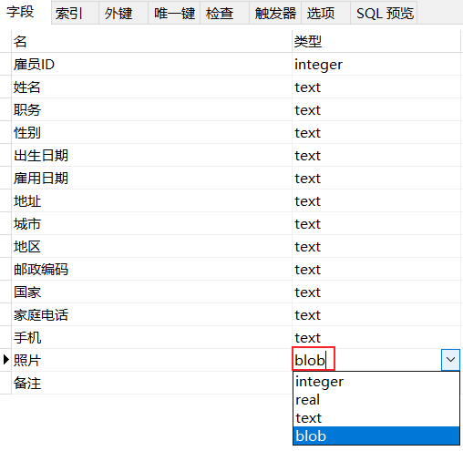Switch to the 唯一键 tab
Viewport: 463px width, 451px height.
(174, 13)
